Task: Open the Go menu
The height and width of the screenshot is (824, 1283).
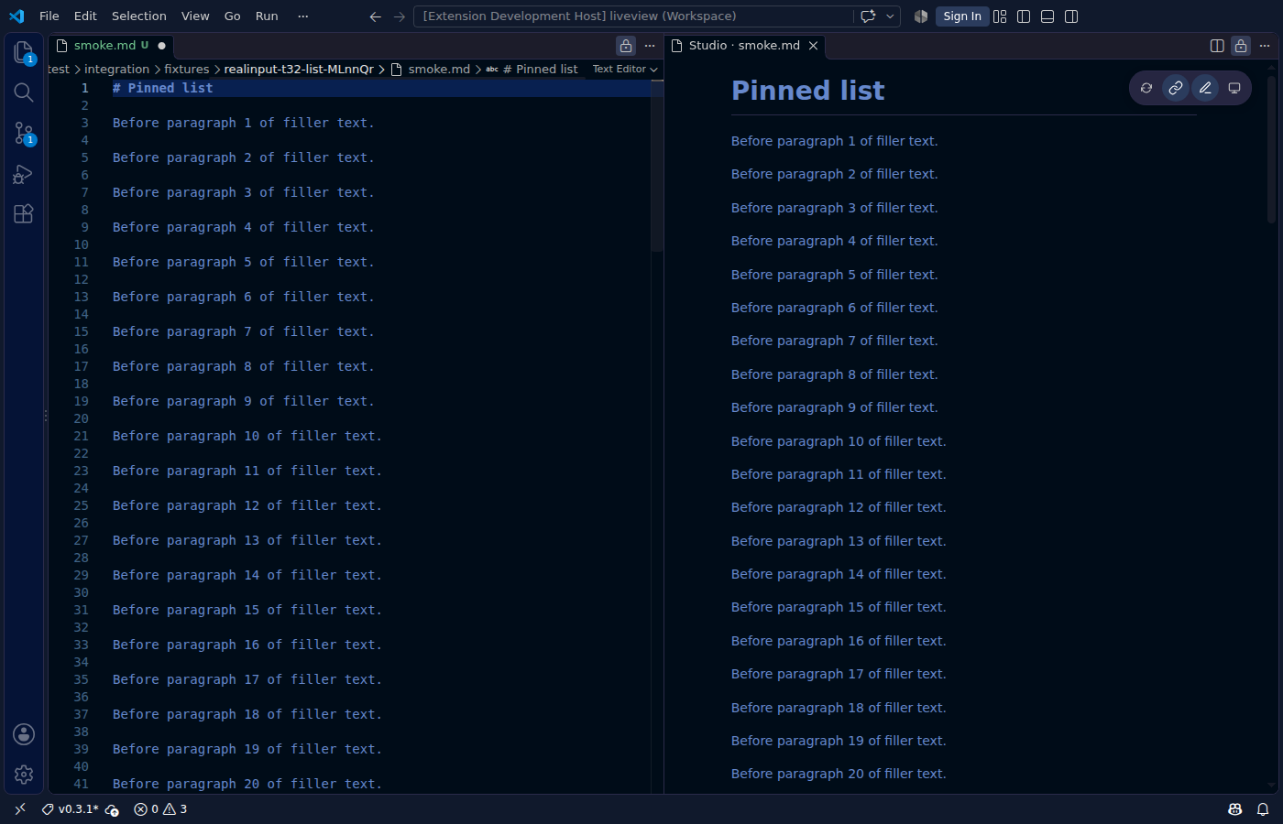Action: click(x=233, y=16)
